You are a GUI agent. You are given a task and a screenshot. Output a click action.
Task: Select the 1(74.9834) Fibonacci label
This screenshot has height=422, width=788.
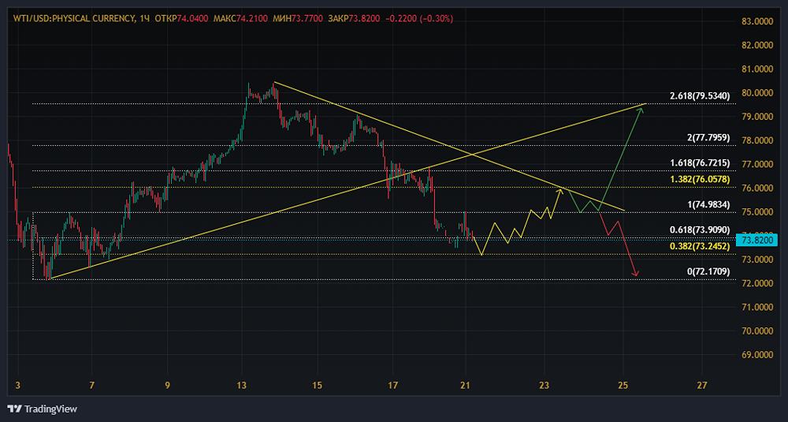click(x=708, y=204)
